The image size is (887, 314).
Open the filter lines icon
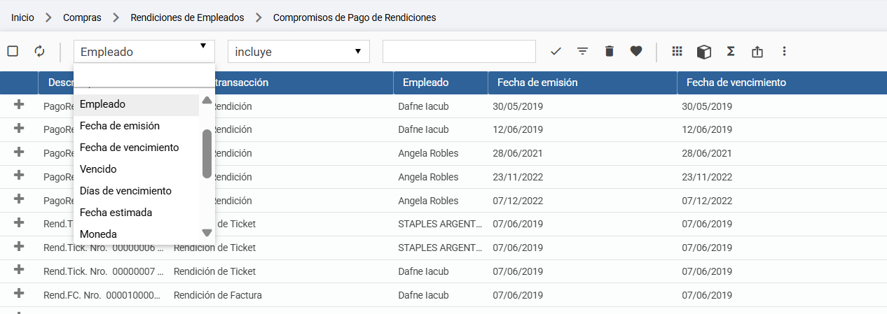coord(582,51)
